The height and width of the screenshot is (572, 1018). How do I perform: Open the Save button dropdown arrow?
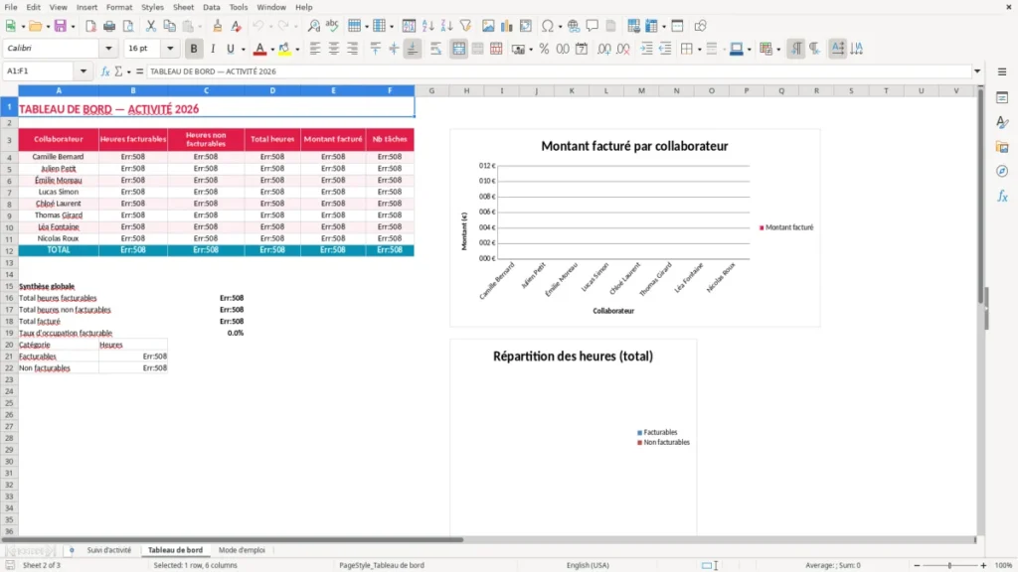click(x=73, y=27)
